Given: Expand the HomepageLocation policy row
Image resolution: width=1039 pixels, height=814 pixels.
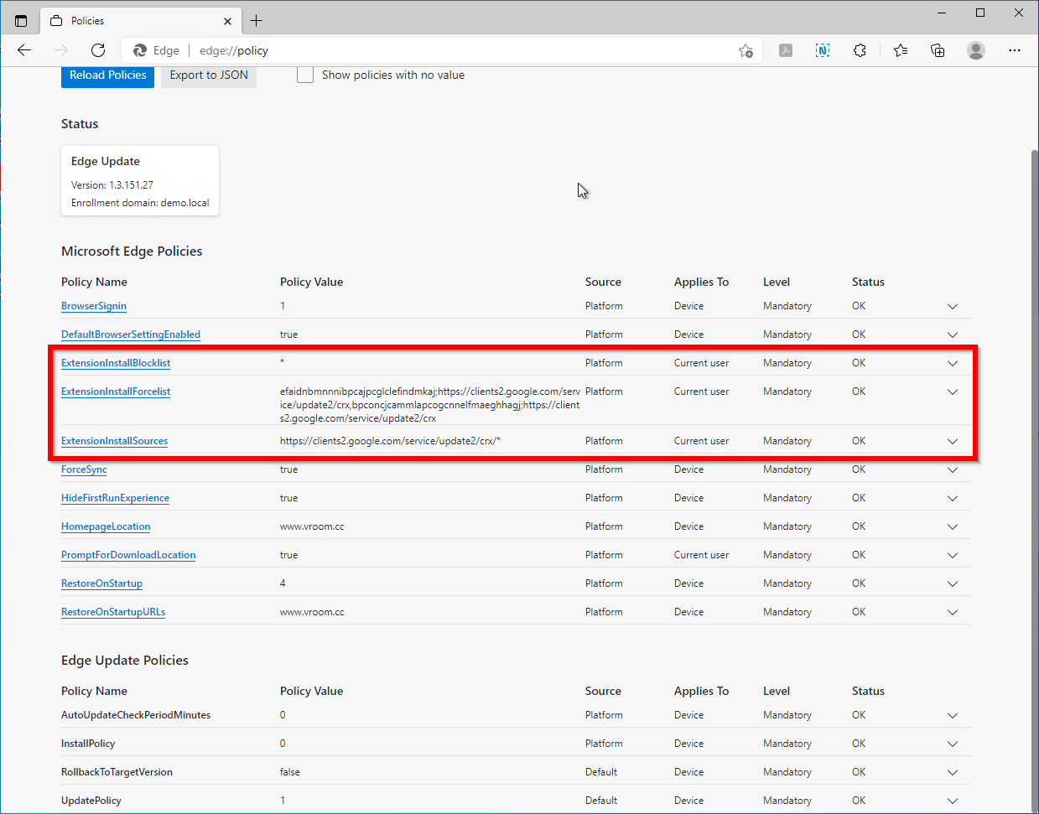Looking at the screenshot, I should point(952,527).
